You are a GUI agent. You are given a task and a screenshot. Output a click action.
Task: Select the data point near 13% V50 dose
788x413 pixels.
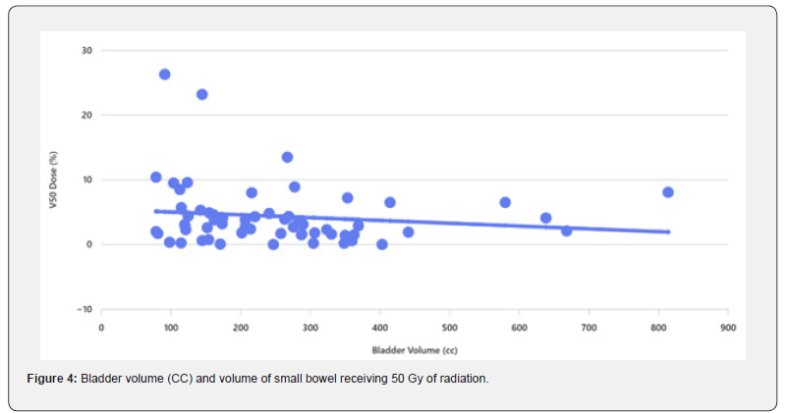click(288, 157)
